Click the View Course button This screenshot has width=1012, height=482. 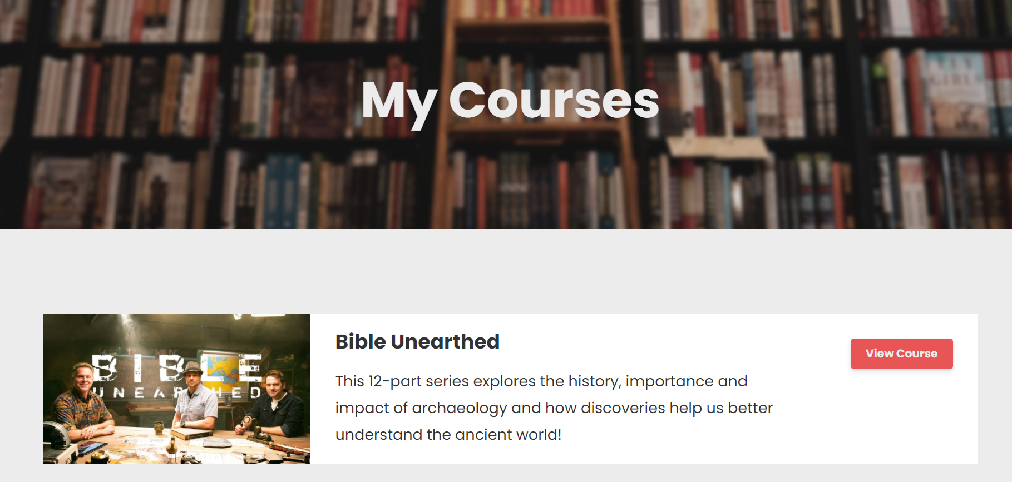click(x=901, y=354)
